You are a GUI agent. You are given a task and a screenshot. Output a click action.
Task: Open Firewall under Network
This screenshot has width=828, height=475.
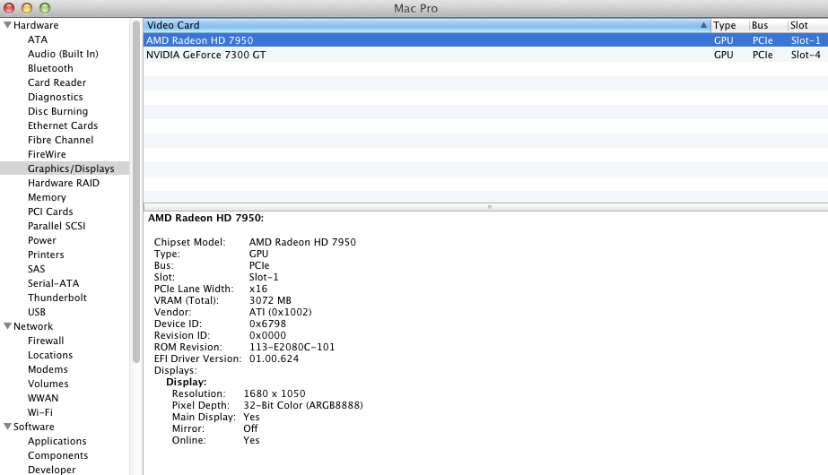(x=46, y=341)
